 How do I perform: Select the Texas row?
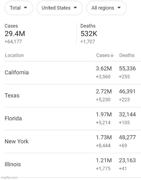(73, 95)
